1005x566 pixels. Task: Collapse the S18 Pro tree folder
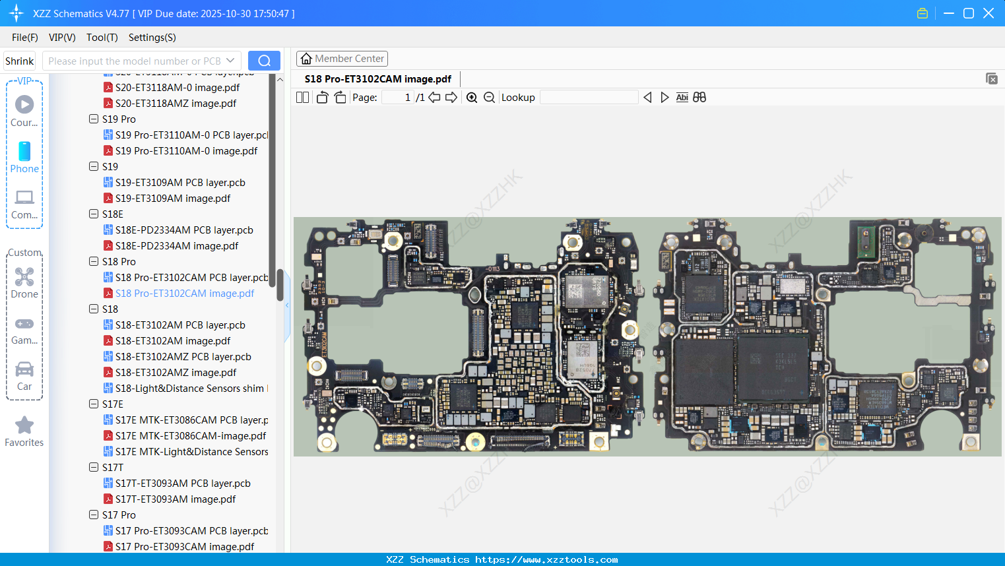click(x=94, y=262)
